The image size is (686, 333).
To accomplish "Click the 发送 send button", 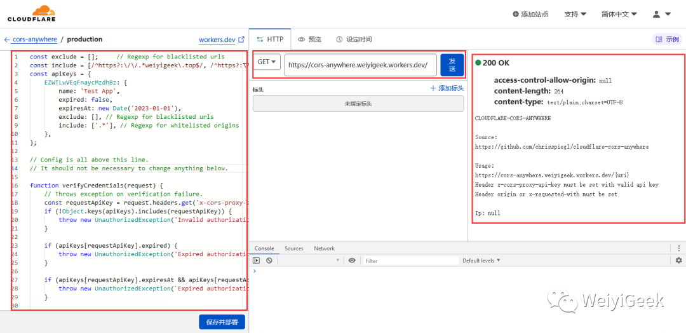I will pyautogui.click(x=452, y=65).
